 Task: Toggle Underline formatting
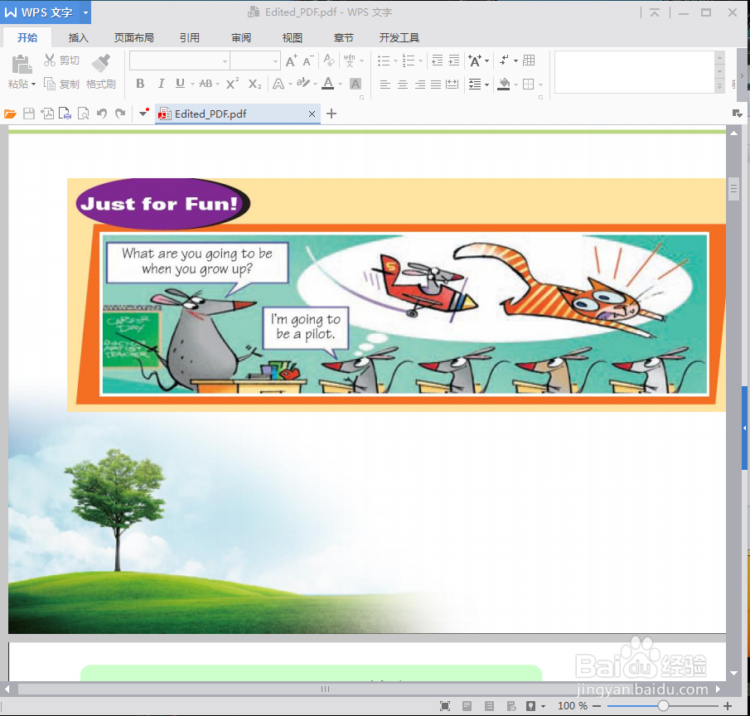click(x=180, y=84)
